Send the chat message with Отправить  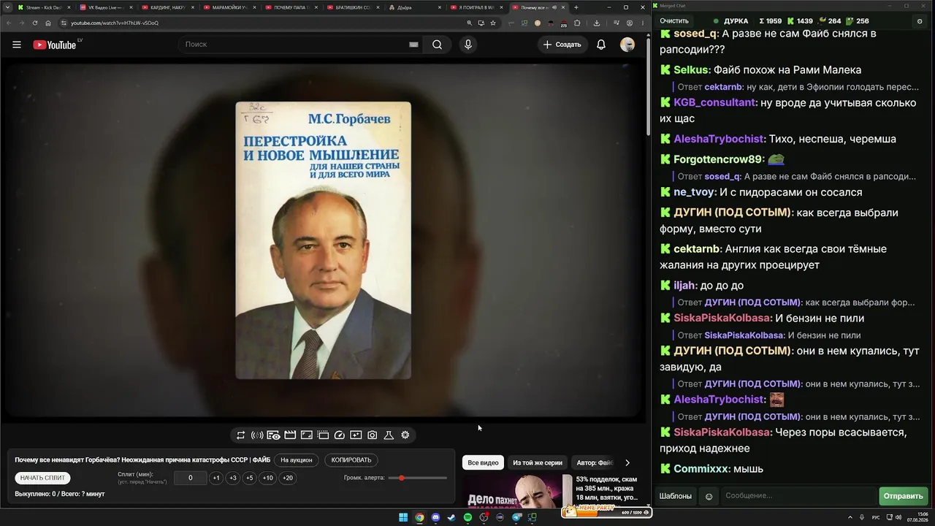pos(904,496)
